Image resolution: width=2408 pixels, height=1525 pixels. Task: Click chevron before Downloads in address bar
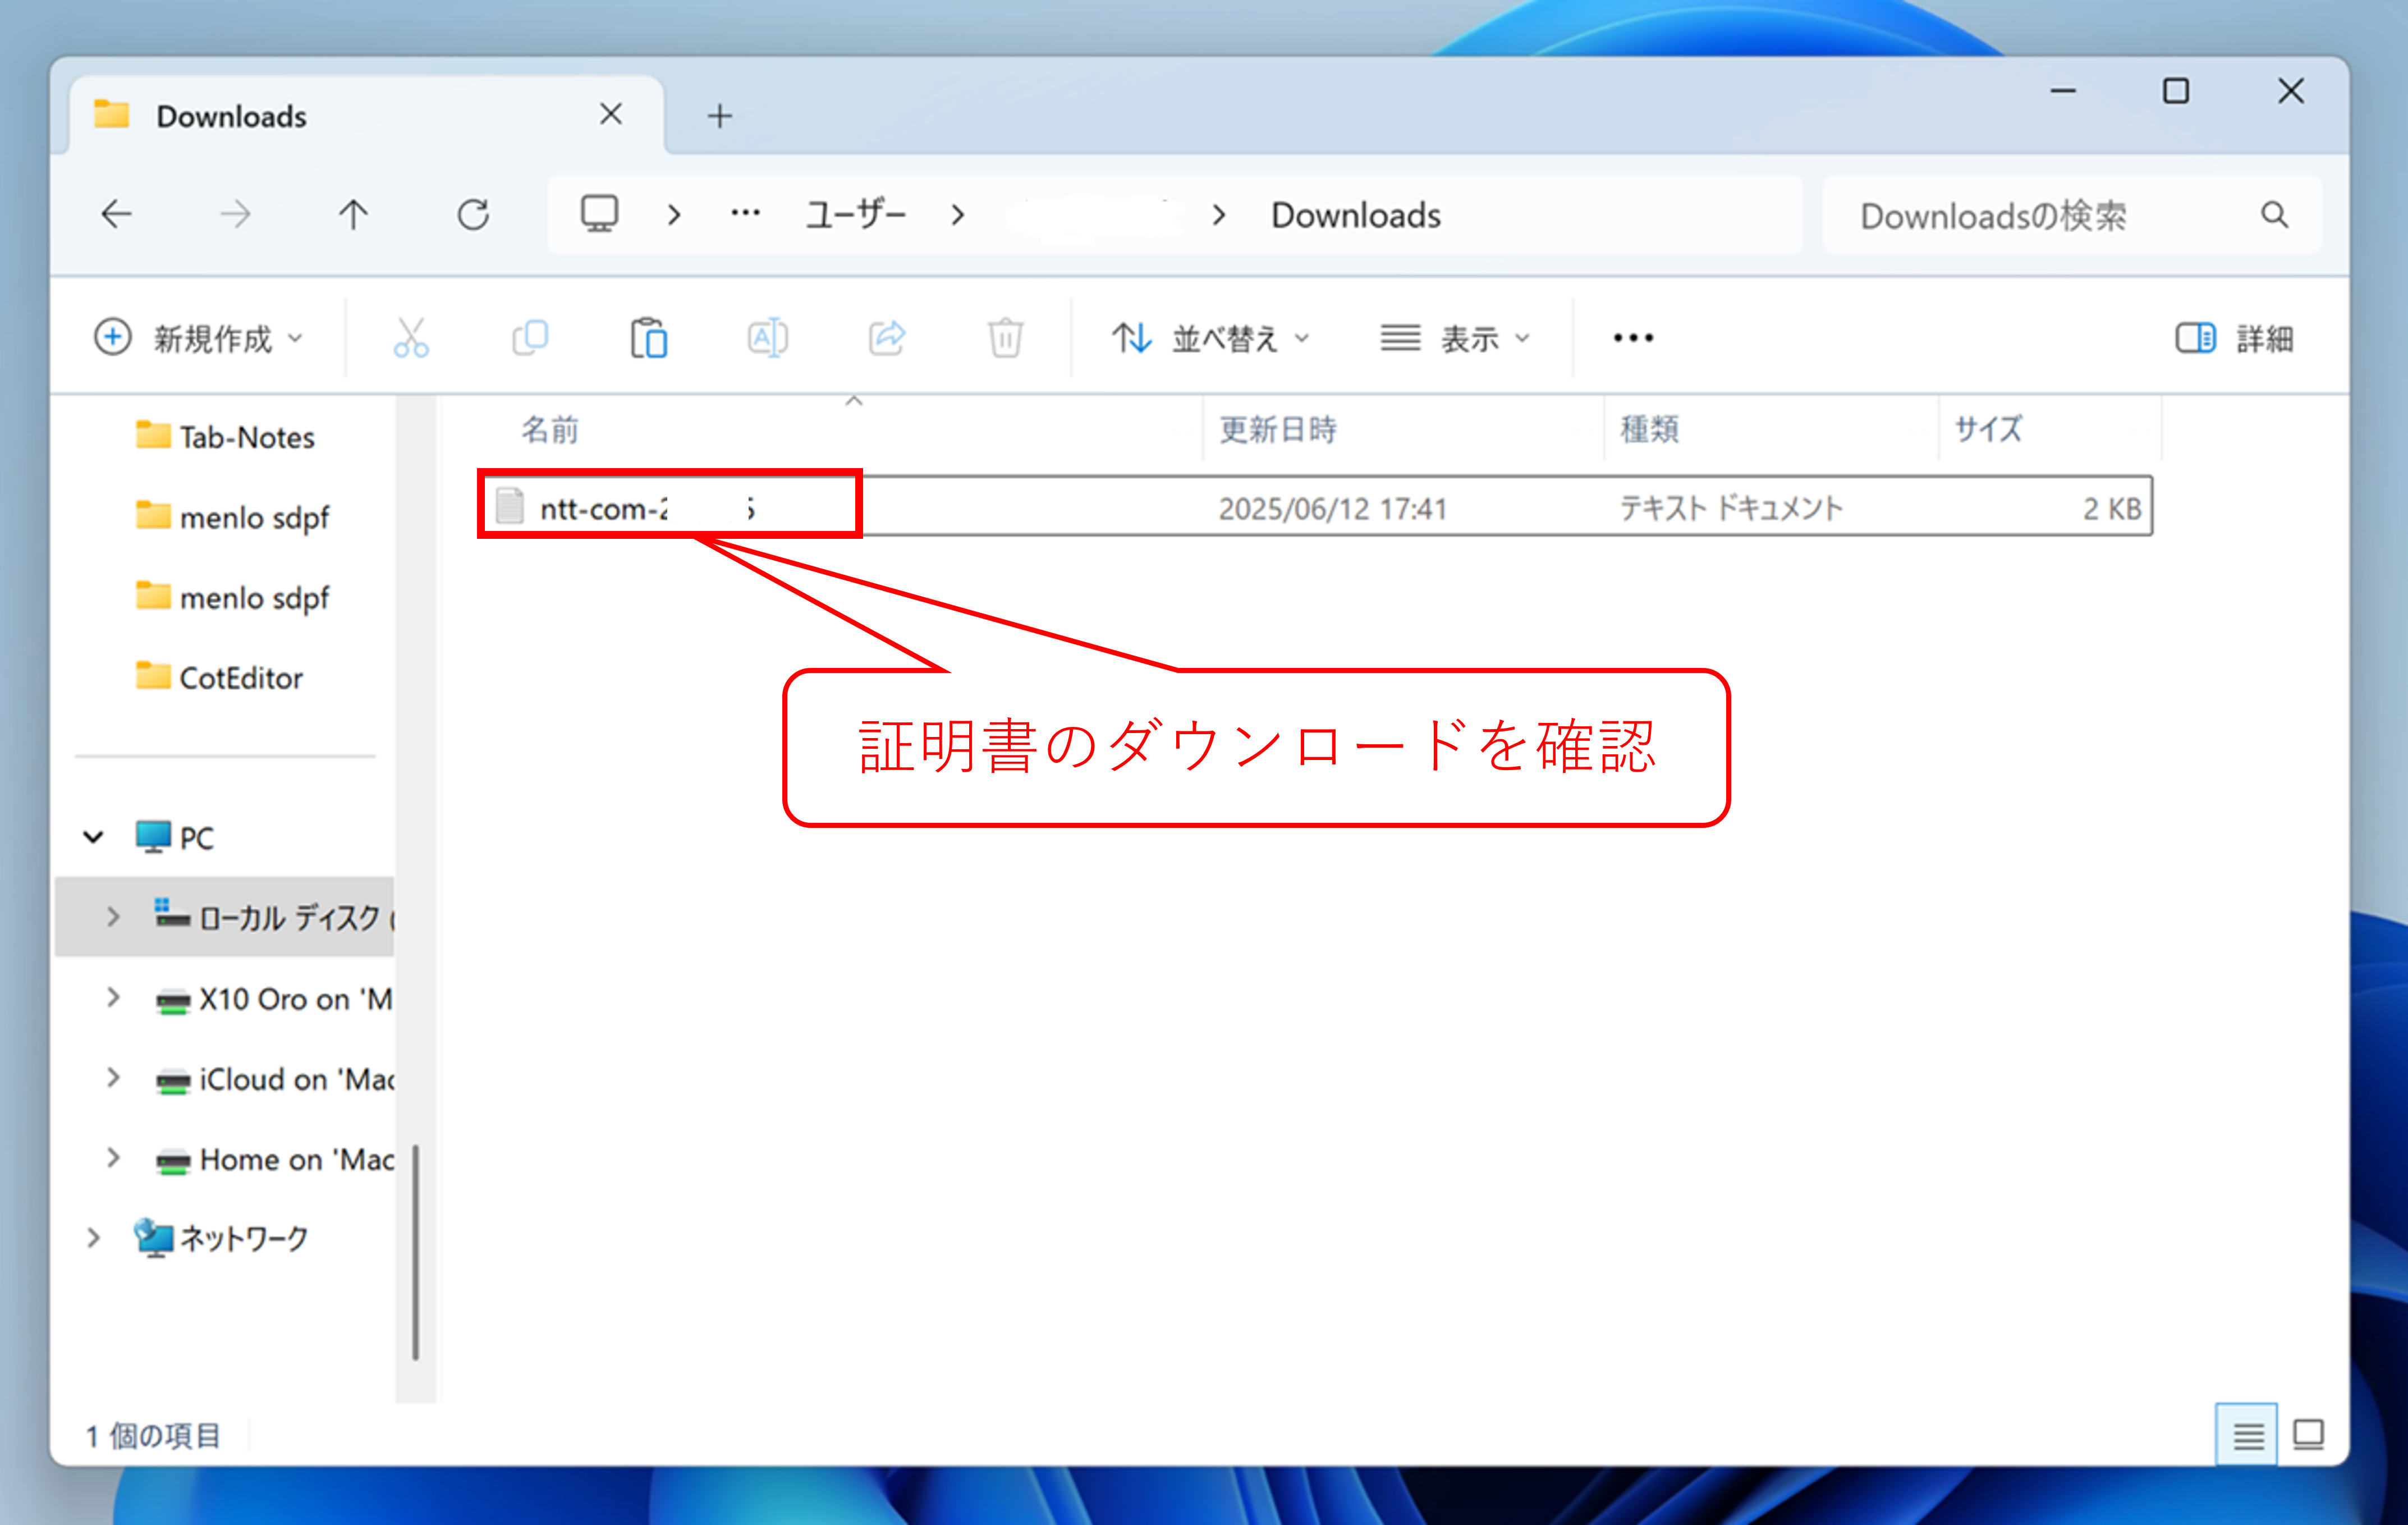coord(1218,214)
